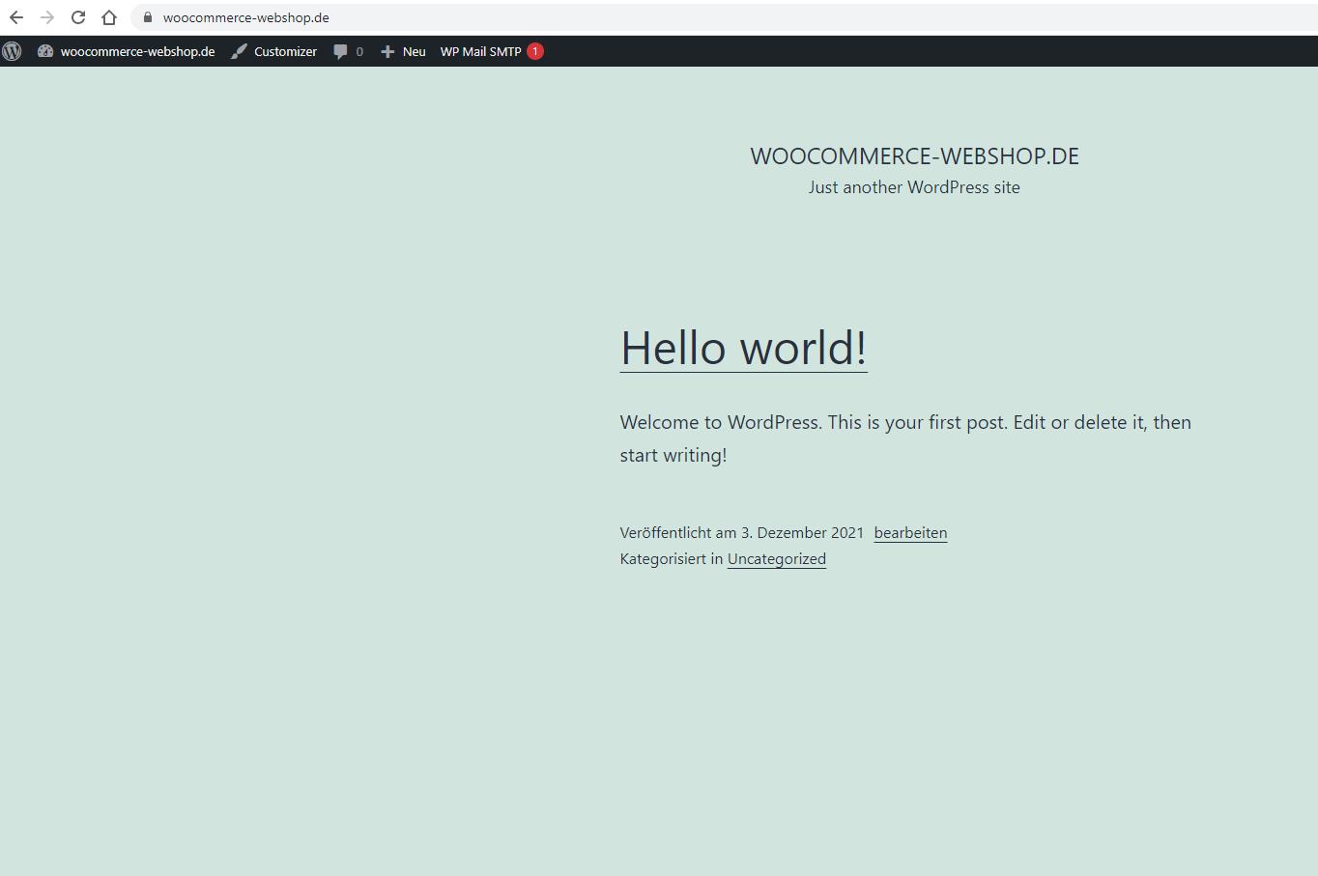The height and width of the screenshot is (876, 1318).
Task: Click the Veröffentlicht am 3. Dezember 2021 text
Action: click(x=741, y=533)
